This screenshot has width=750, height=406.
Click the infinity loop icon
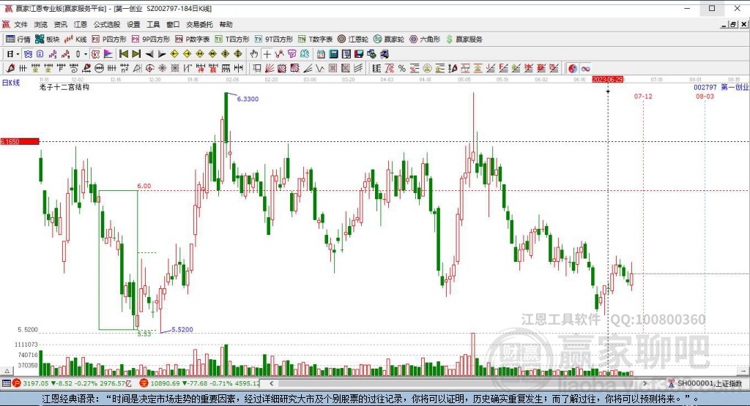coord(585,68)
